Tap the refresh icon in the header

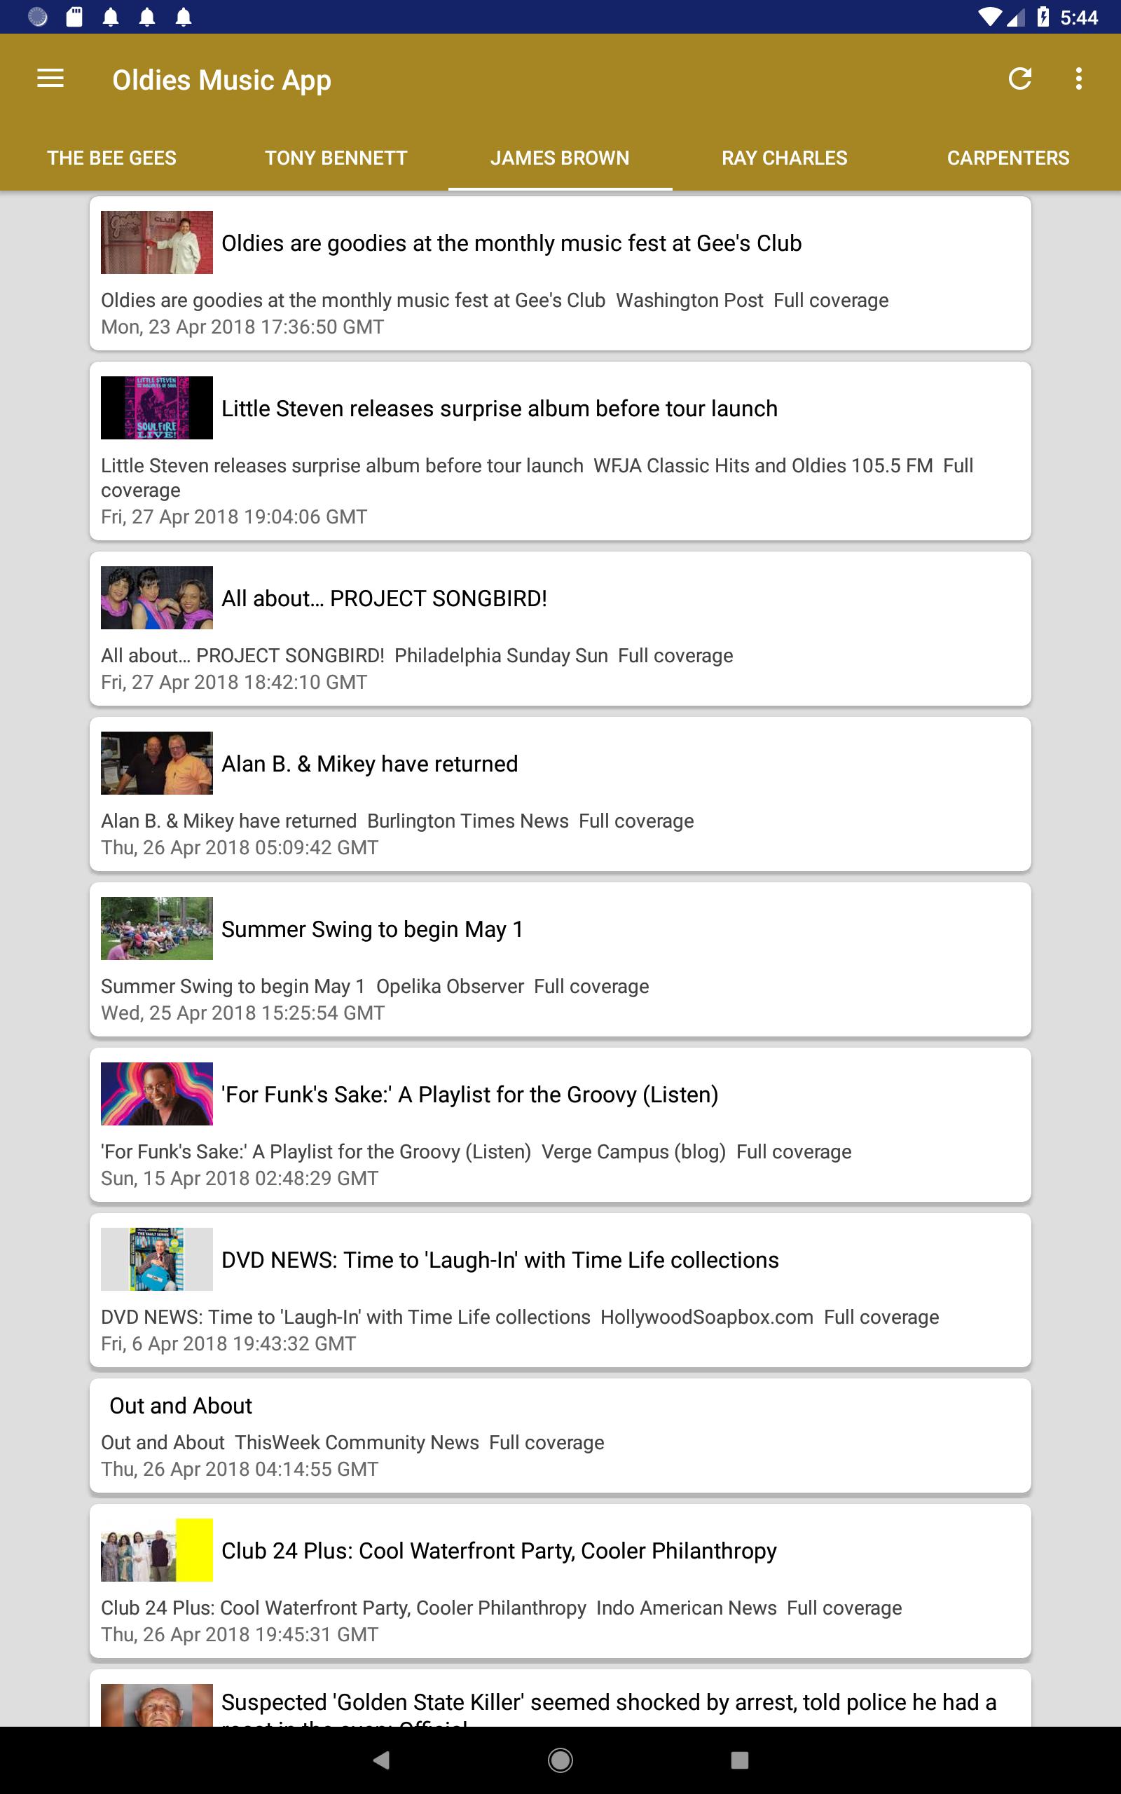coord(1019,78)
